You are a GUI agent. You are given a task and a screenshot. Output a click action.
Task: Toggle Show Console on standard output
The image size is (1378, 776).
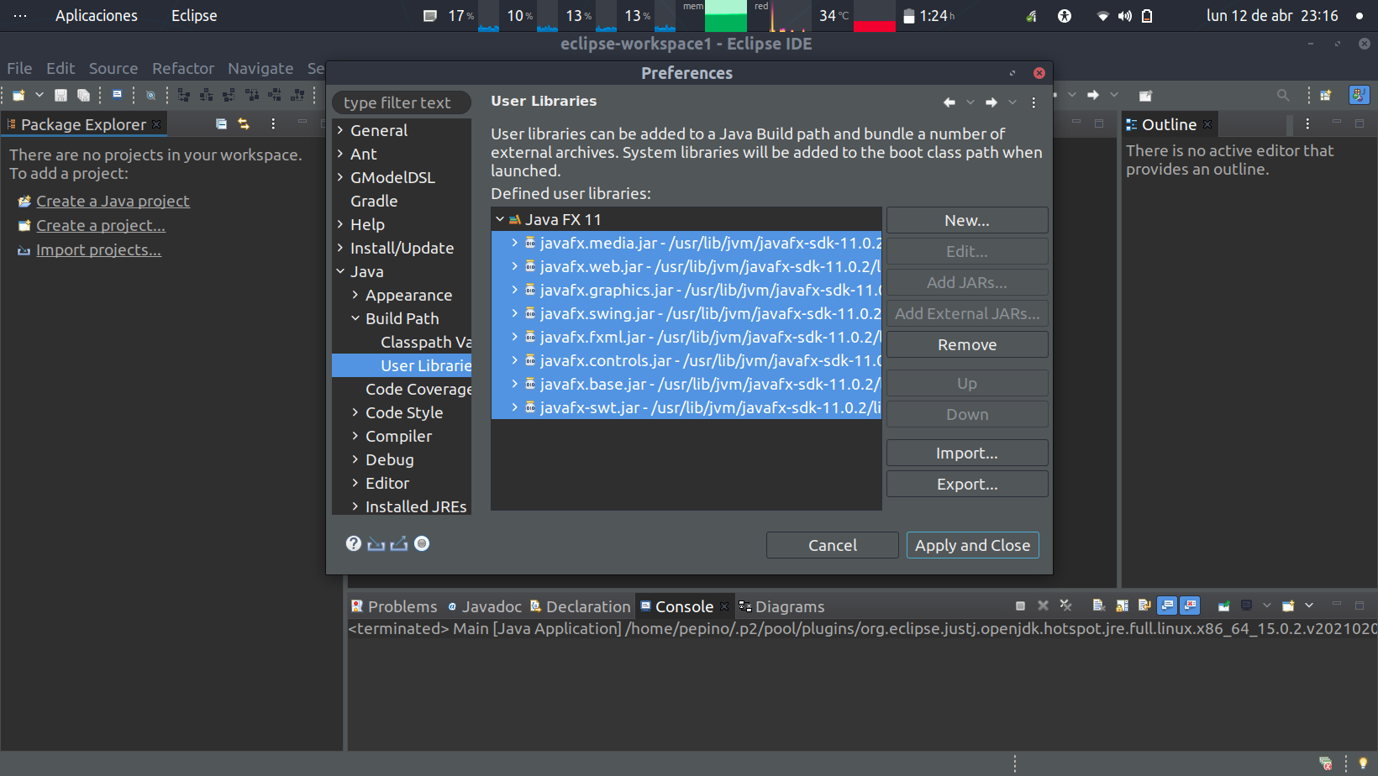pos(1167,606)
